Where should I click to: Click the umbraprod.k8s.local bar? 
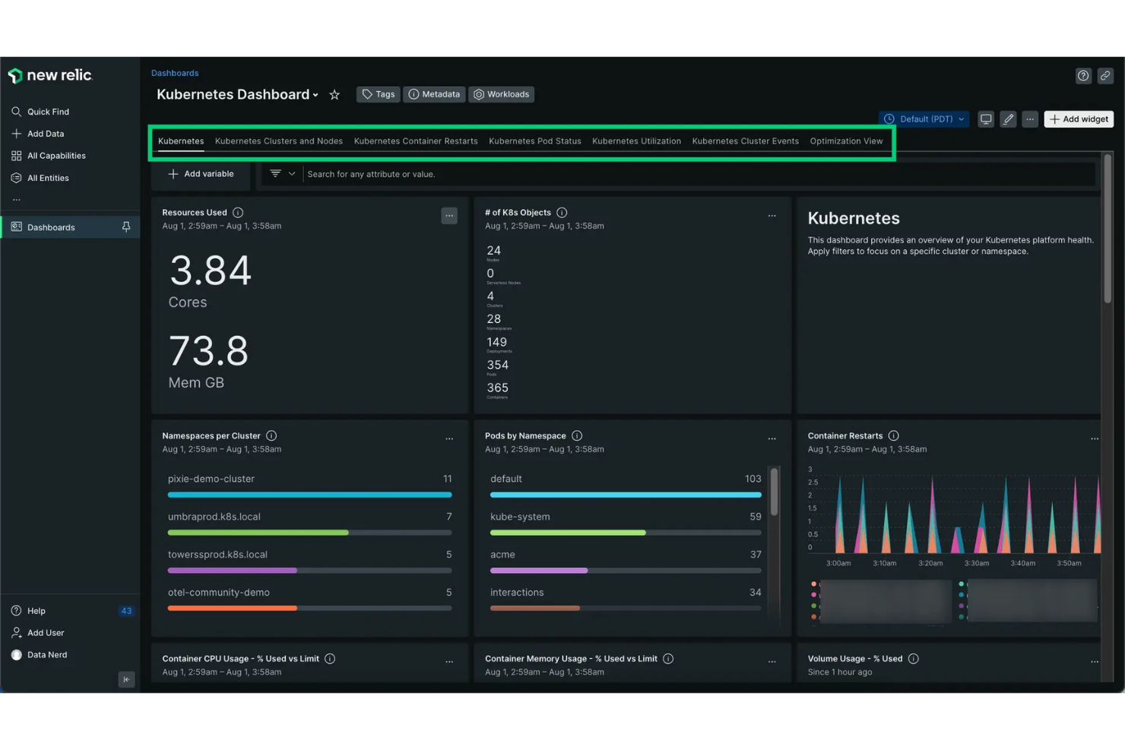pyautogui.click(x=309, y=533)
